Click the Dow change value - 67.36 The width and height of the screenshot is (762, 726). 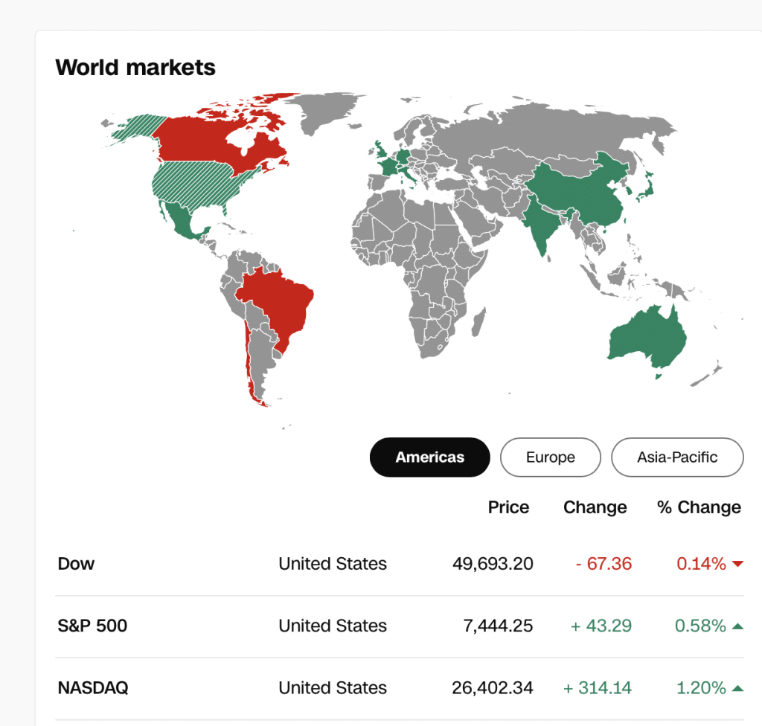click(x=603, y=564)
